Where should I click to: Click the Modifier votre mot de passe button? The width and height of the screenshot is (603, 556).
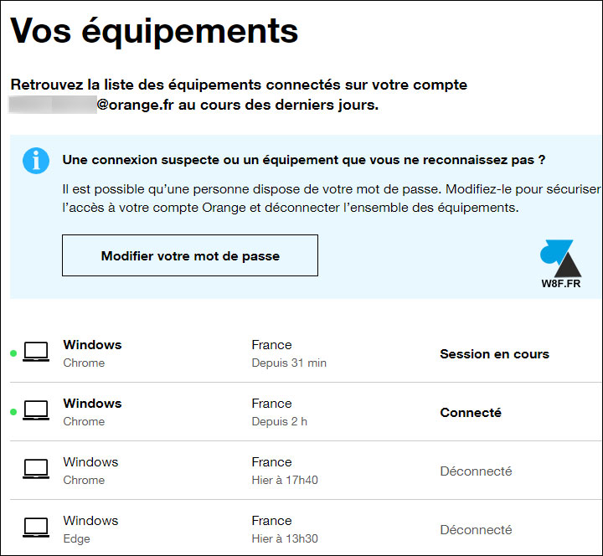[190, 255]
